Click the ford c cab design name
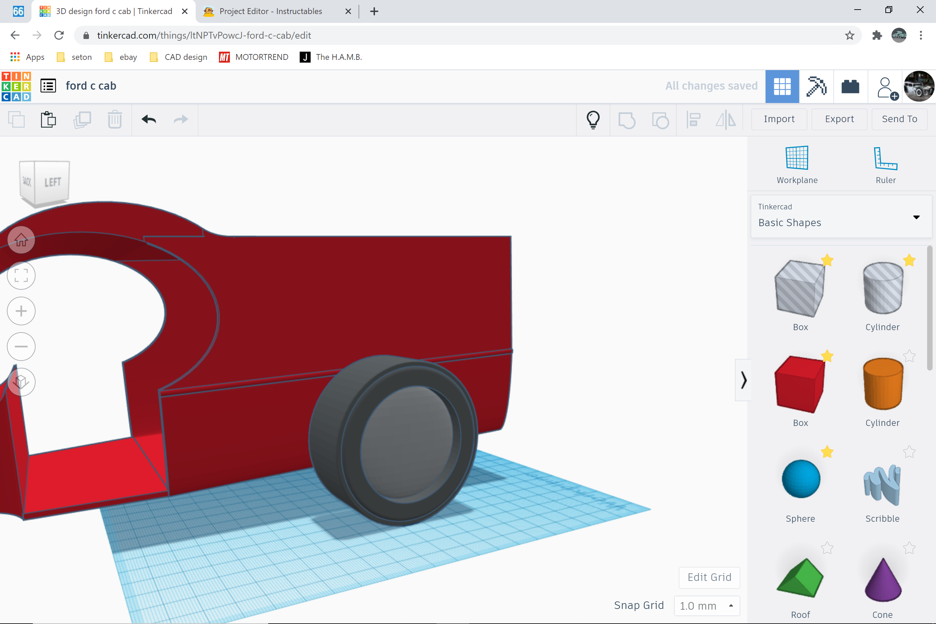The width and height of the screenshot is (936, 624). [x=91, y=86]
